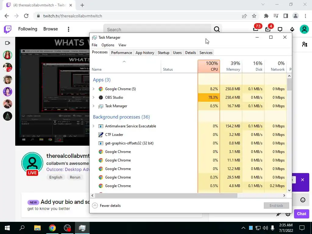Click the Chrome share this page icon
Image resolution: width=312 pixels, height=234 pixels.
[x=244, y=16]
